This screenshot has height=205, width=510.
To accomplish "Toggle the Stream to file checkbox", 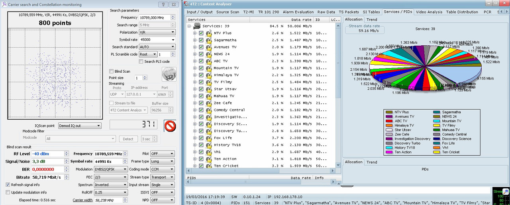I will [x=112, y=103].
